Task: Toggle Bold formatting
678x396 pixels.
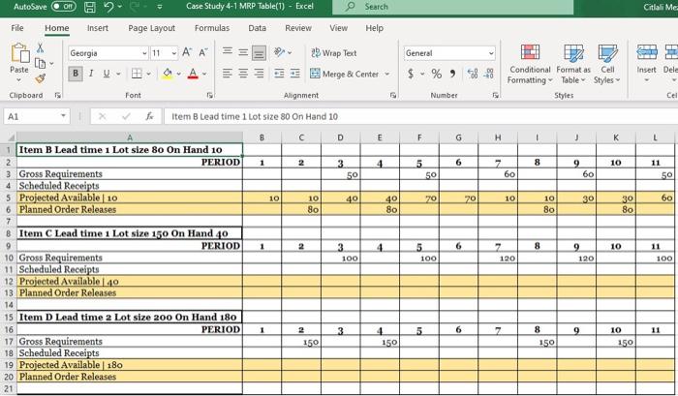Action: [76, 74]
